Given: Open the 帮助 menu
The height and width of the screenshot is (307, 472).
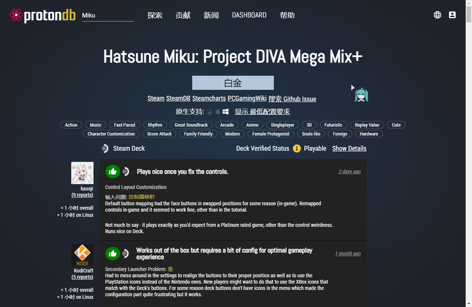Looking at the screenshot, I should pos(287,15).
